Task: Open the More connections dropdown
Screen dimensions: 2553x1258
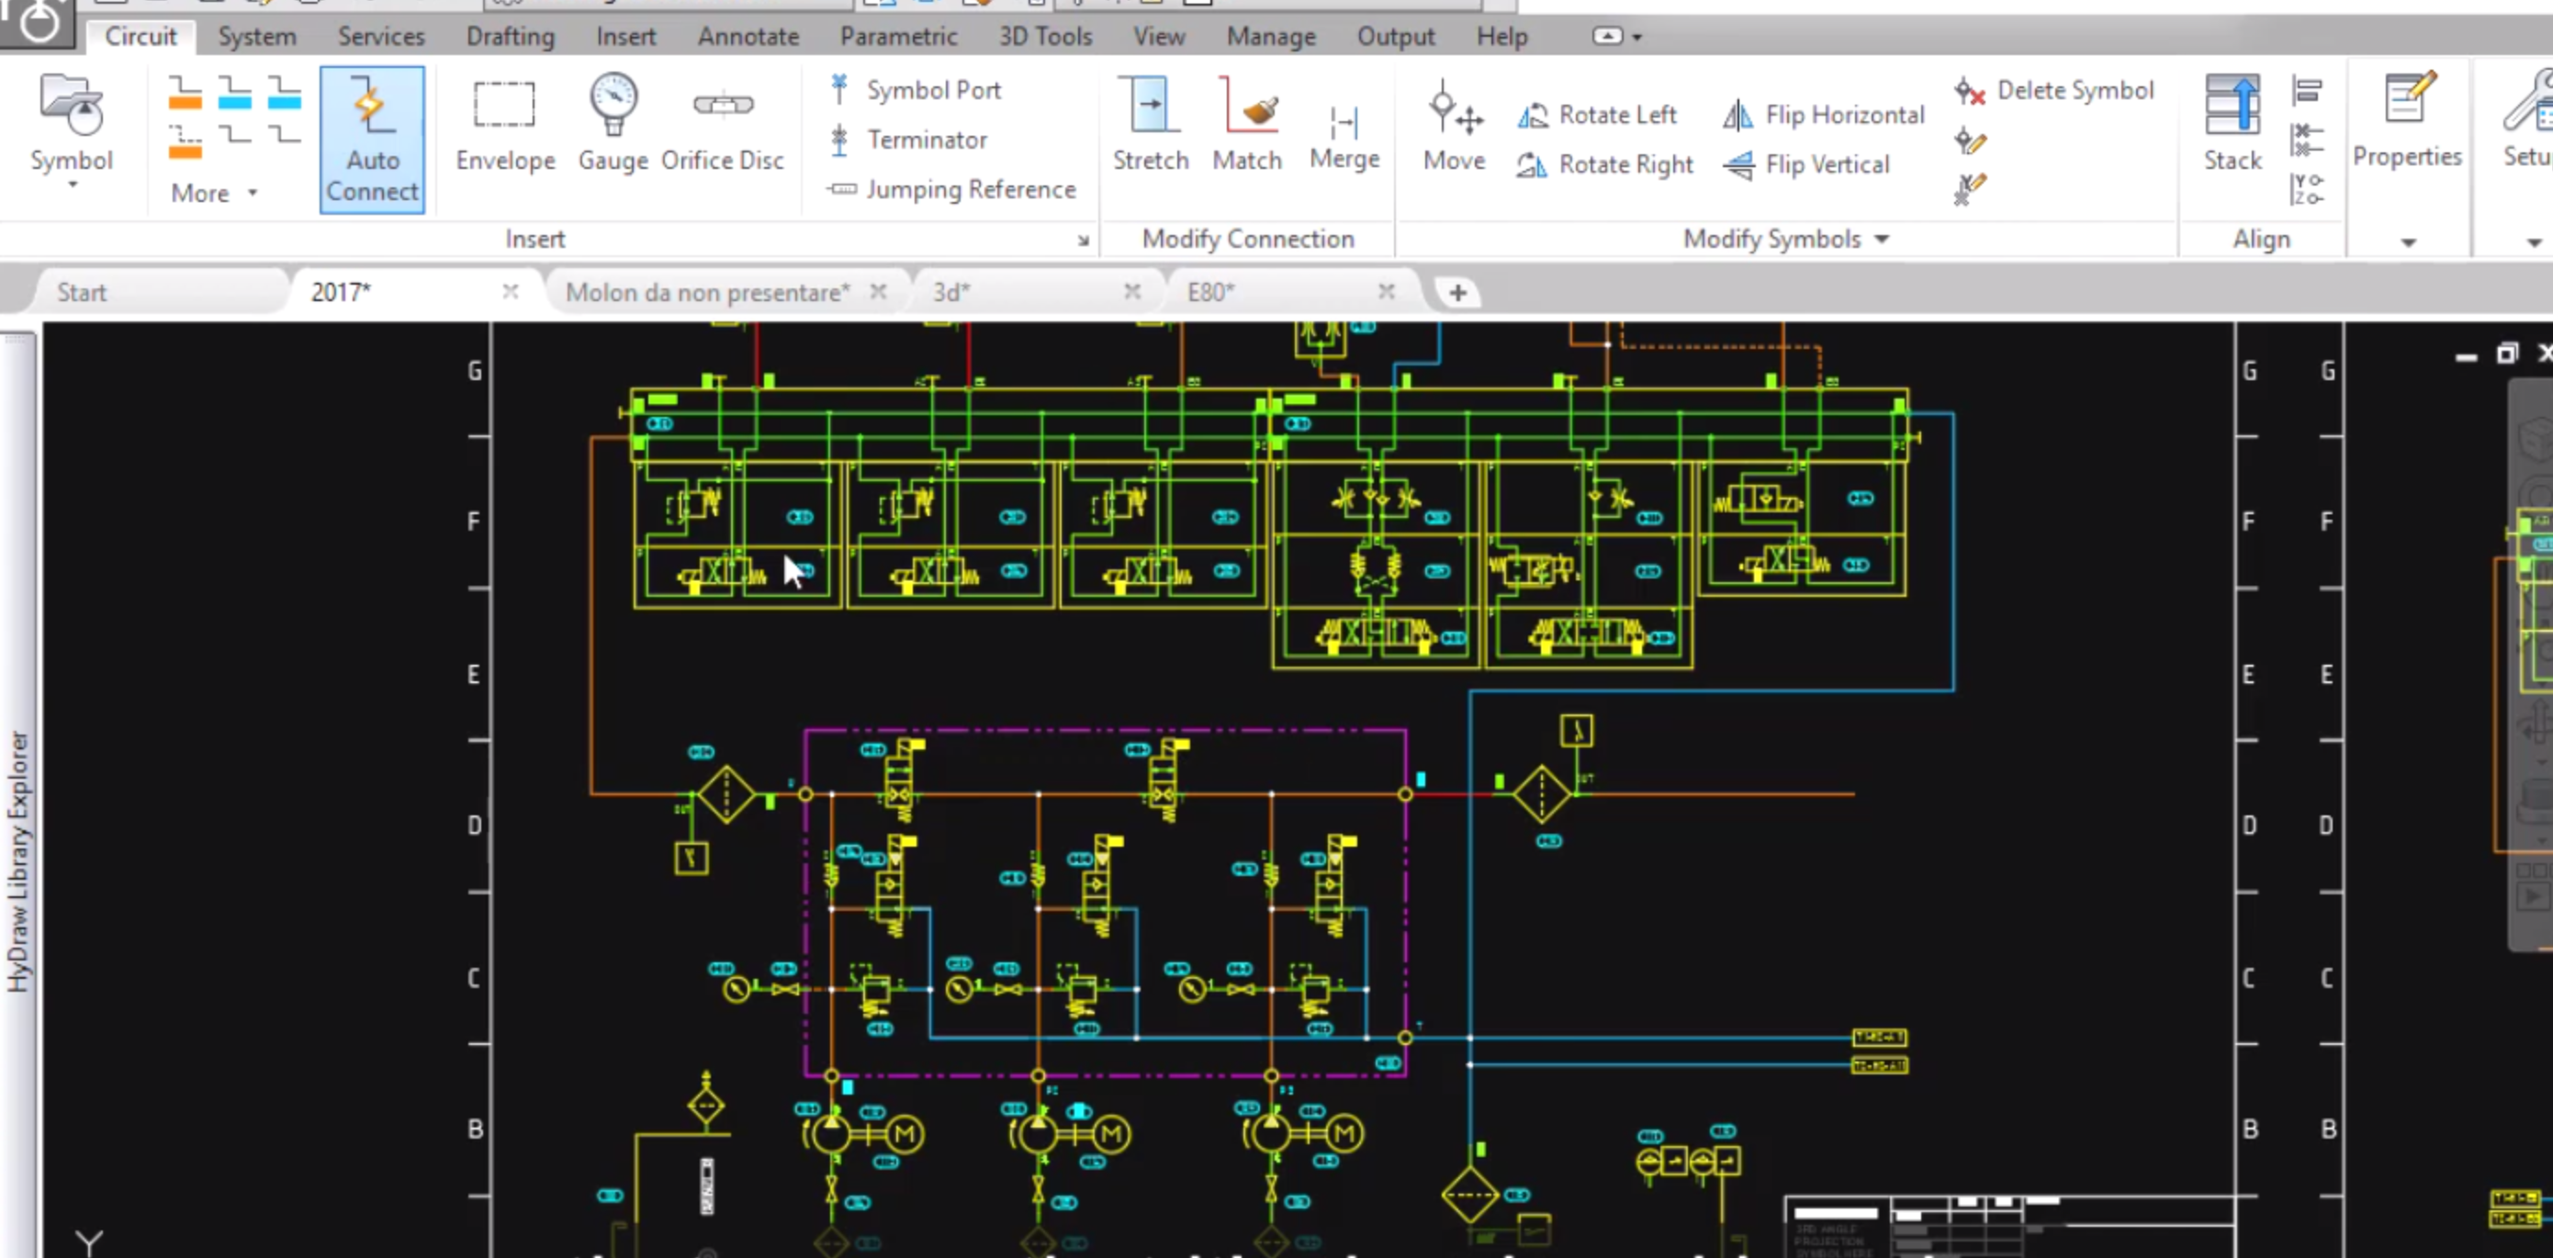Action: (x=214, y=192)
